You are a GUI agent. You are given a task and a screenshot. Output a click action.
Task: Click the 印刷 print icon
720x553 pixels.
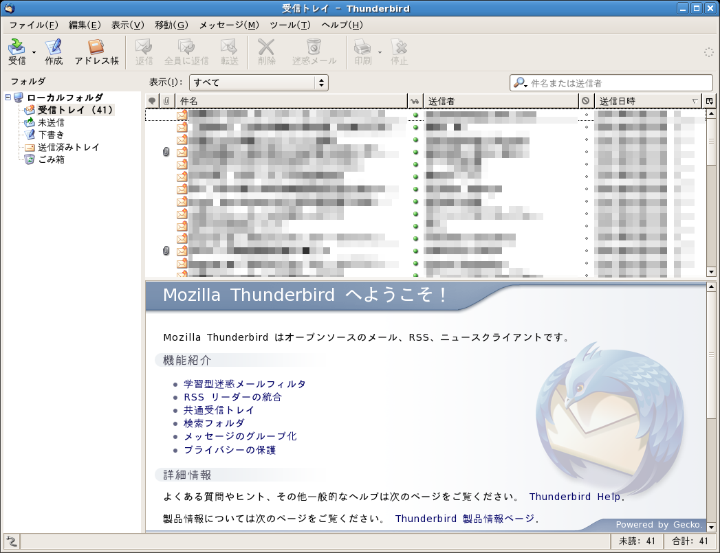pos(363,52)
